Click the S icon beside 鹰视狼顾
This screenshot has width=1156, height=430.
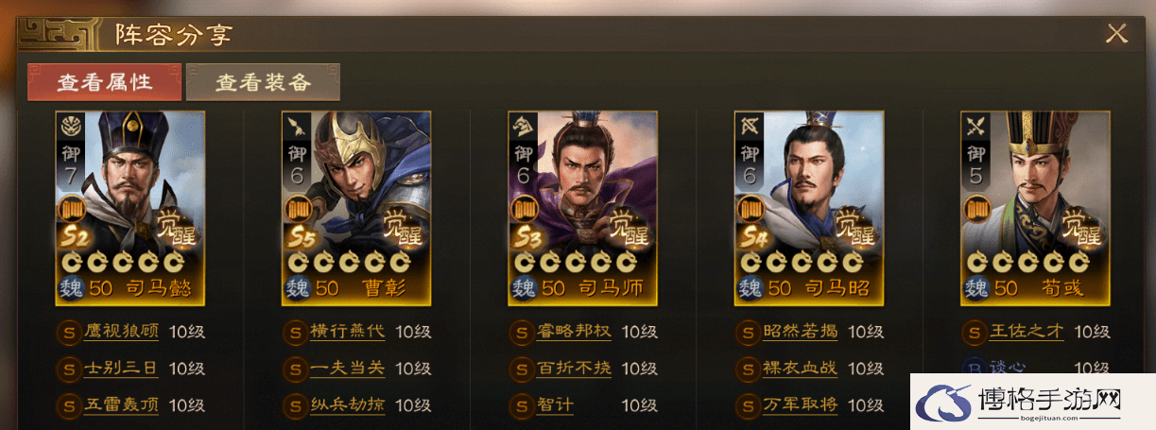coord(68,333)
